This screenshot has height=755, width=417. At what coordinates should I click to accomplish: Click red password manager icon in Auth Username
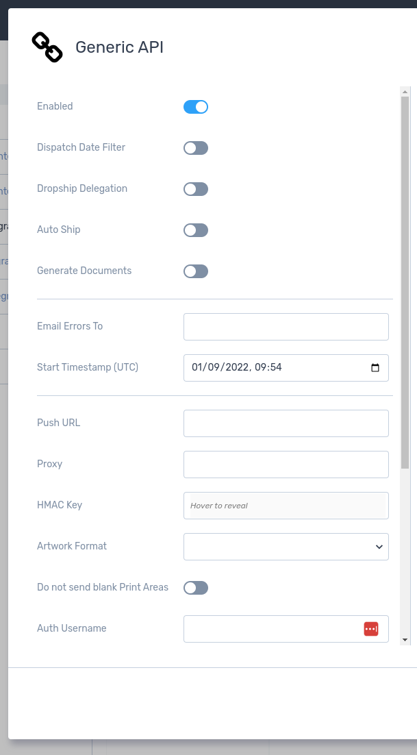pos(370,629)
